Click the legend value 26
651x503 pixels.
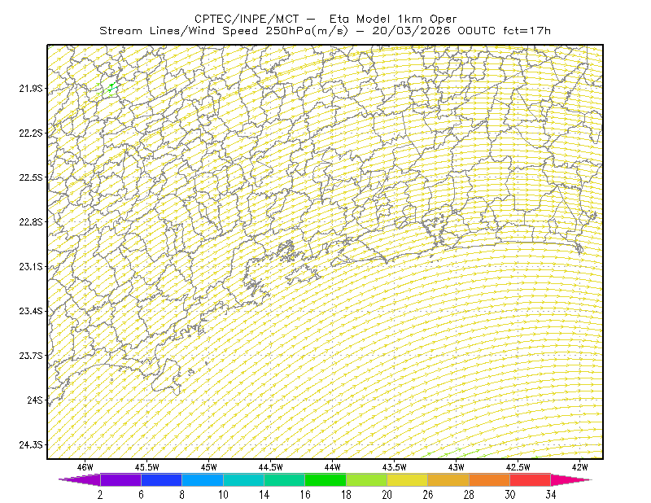[x=428, y=495]
